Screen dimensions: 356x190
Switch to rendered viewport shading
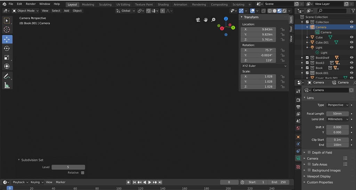pos(284,11)
